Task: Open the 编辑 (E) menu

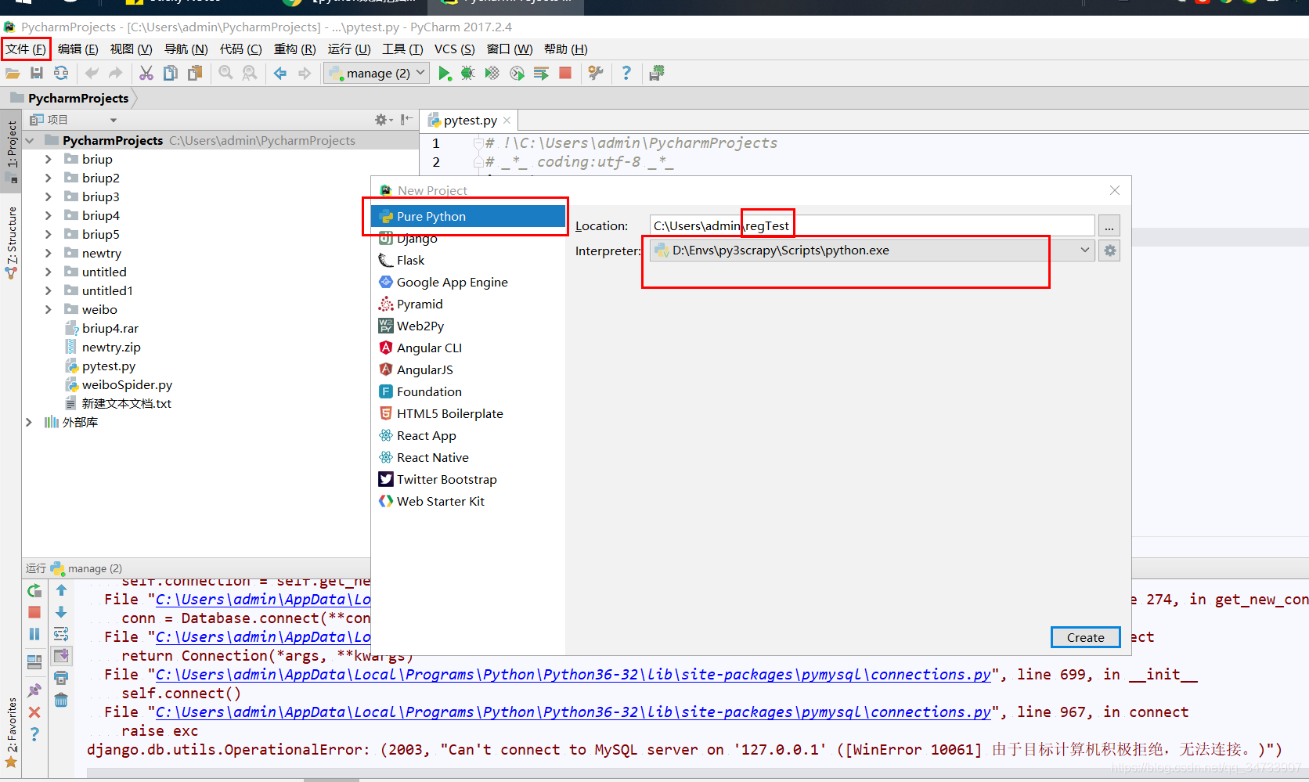Action: pos(78,49)
